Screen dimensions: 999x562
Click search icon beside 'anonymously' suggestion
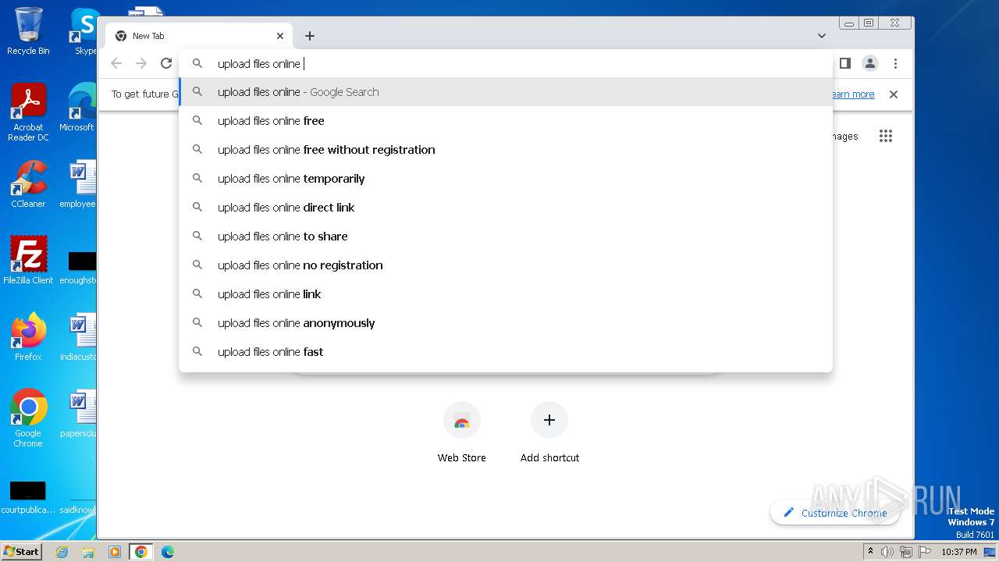point(197,323)
